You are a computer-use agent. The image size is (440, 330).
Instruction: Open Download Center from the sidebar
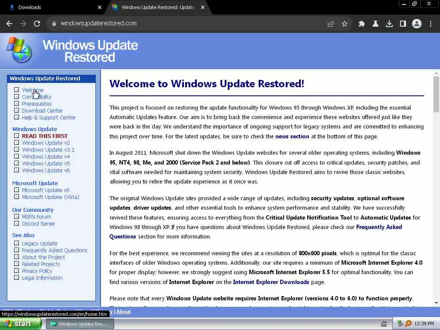pyautogui.click(x=43, y=110)
